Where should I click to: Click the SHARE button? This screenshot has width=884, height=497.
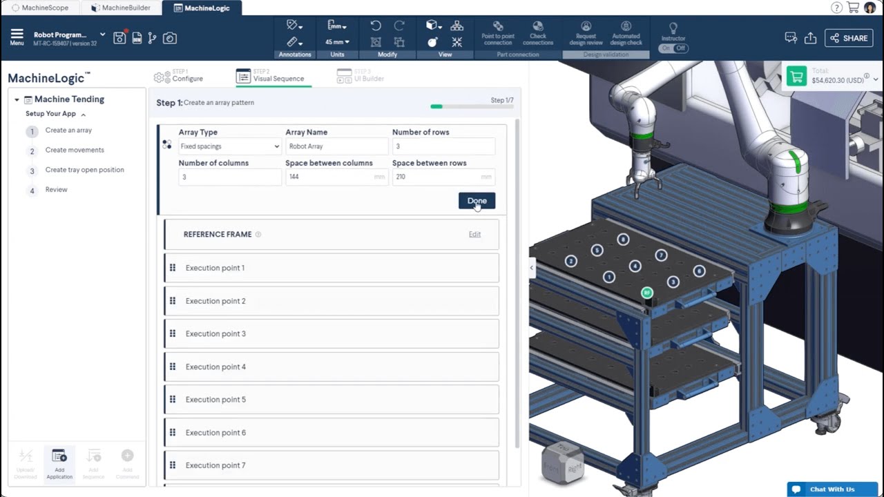[x=849, y=38]
